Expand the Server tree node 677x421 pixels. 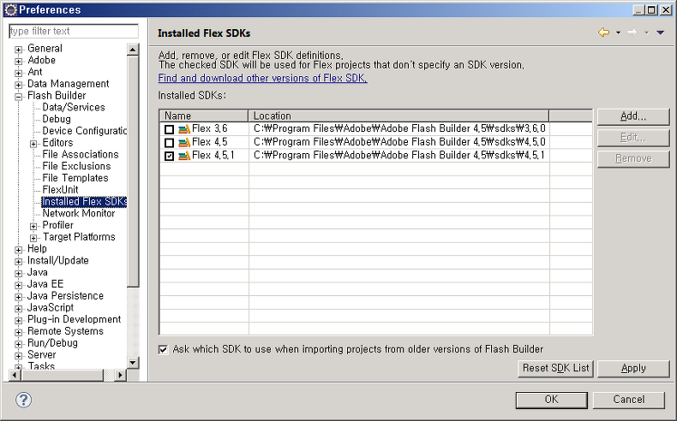point(18,356)
